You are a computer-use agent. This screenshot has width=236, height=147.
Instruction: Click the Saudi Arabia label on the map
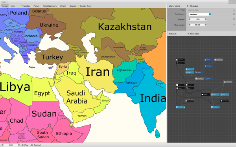point(77,97)
